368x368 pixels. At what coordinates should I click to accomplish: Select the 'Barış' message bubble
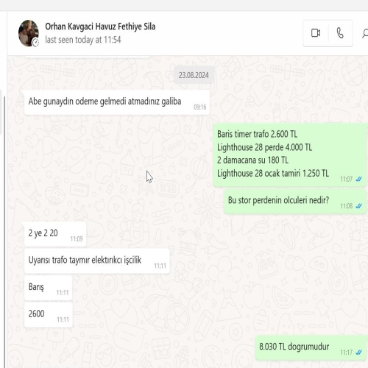click(x=48, y=288)
